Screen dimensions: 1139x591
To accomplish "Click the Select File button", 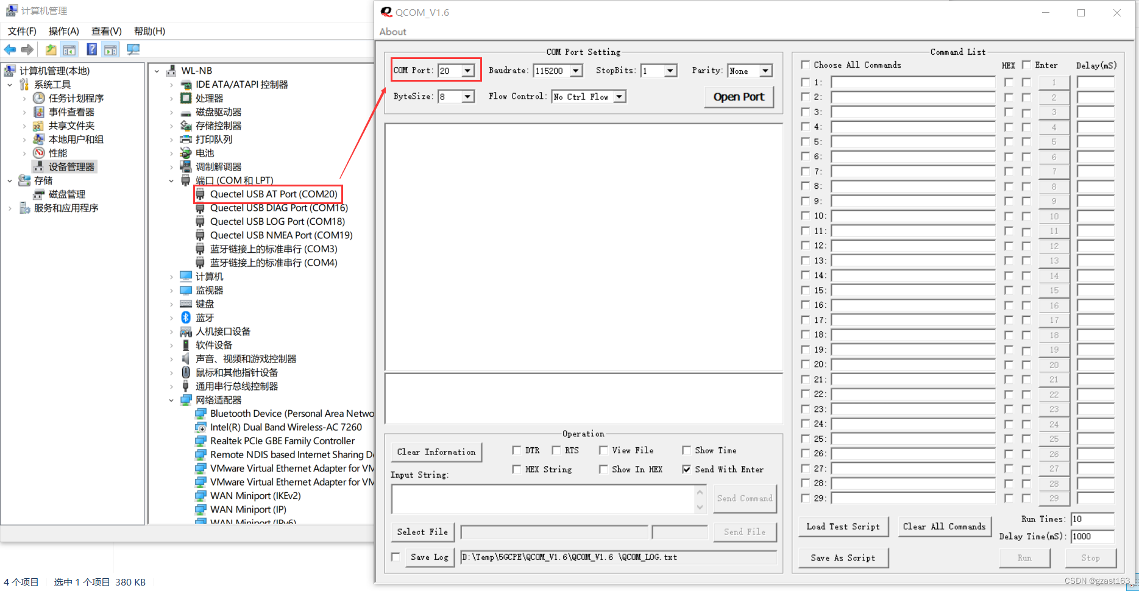I will (x=422, y=532).
